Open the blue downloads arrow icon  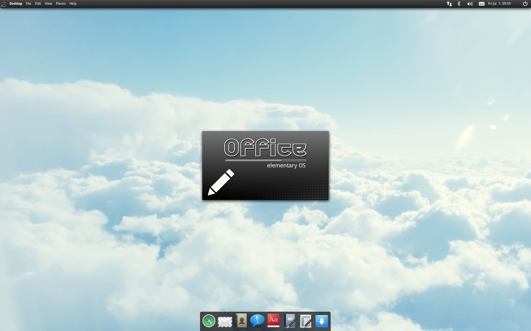coord(322,321)
